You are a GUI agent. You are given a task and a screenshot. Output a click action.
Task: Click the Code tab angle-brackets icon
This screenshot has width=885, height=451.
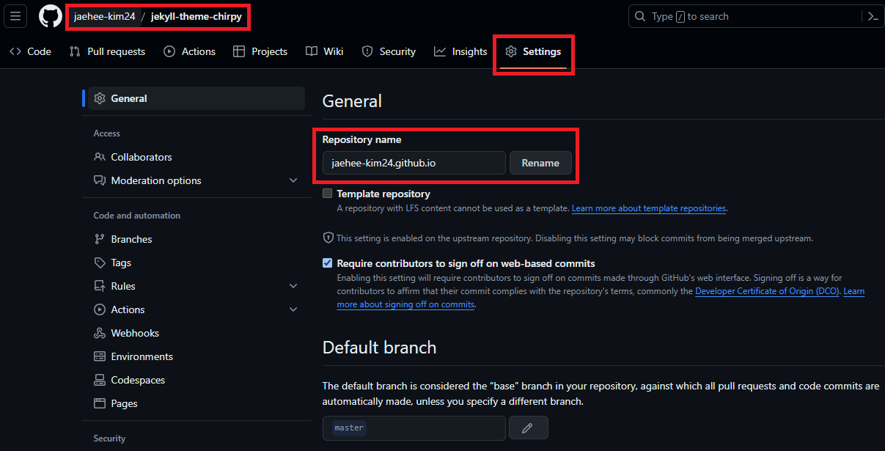click(15, 51)
